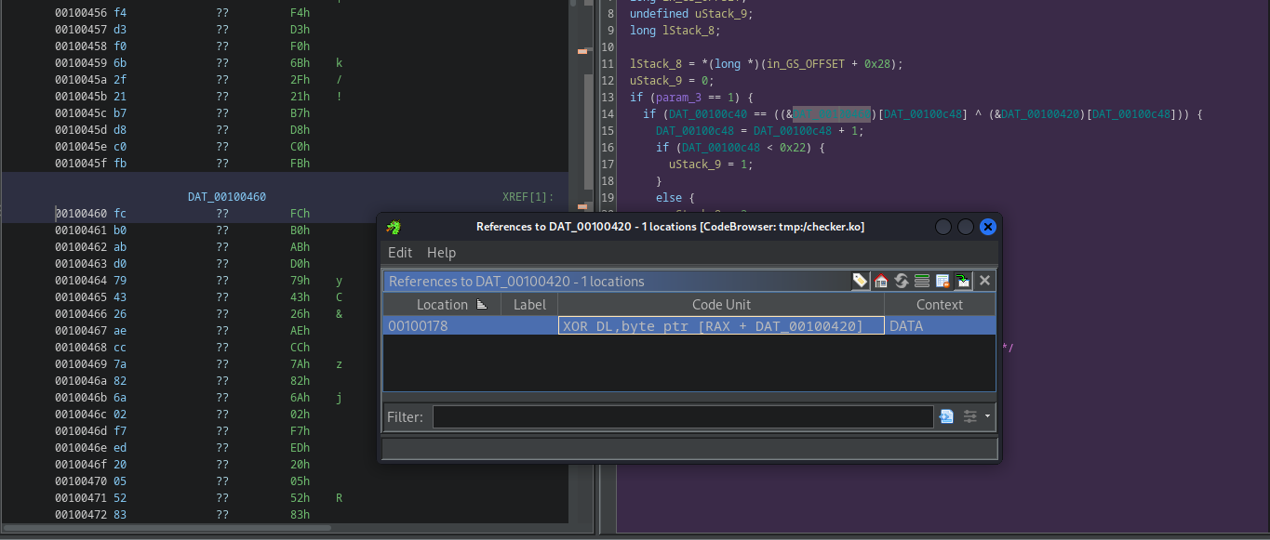1270x540 pixels.
Task: Click the DAT_00100460 label in listing
Action: coord(227,197)
